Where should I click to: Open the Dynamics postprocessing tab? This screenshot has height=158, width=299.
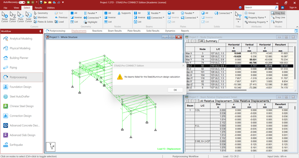(170, 31)
